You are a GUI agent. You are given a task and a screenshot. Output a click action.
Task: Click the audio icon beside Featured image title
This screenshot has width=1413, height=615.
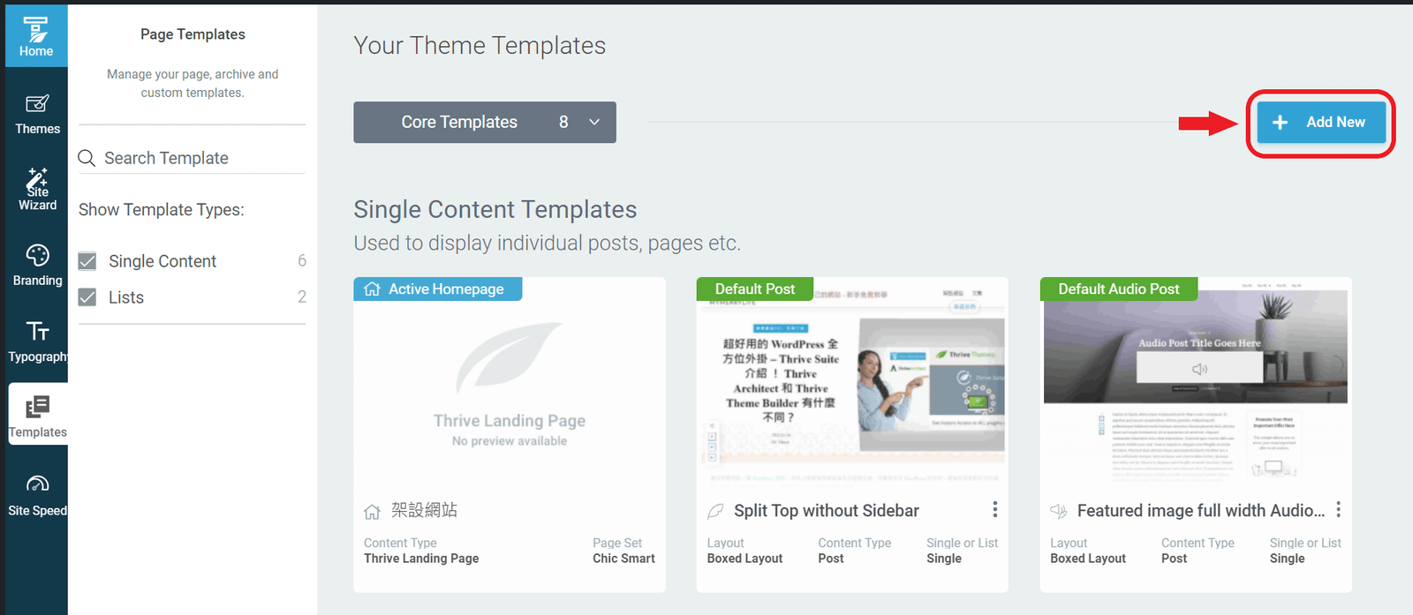(x=1058, y=511)
